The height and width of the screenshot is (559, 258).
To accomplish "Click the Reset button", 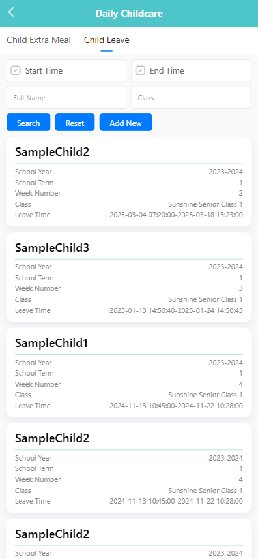I will [x=75, y=123].
